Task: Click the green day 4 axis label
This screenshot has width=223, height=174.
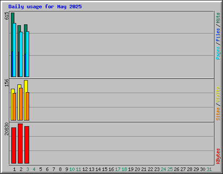Action: pyautogui.click(x=34, y=169)
